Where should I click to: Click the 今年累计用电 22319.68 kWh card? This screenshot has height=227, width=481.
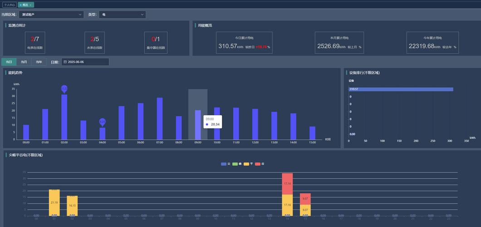pyautogui.click(x=432, y=43)
